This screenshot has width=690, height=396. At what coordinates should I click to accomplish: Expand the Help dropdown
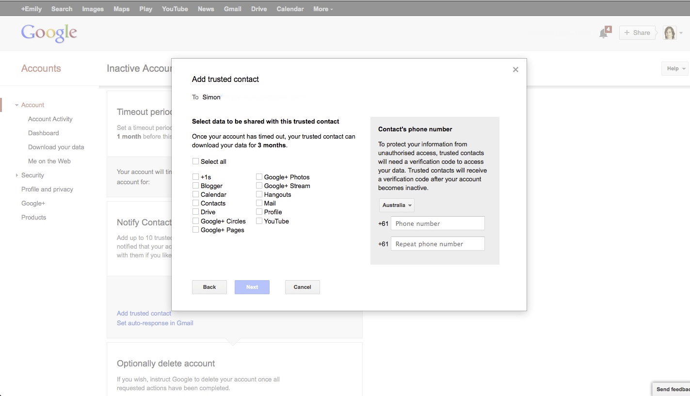coord(675,69)
